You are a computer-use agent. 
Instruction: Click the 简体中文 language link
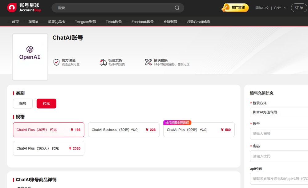(262, 8)
